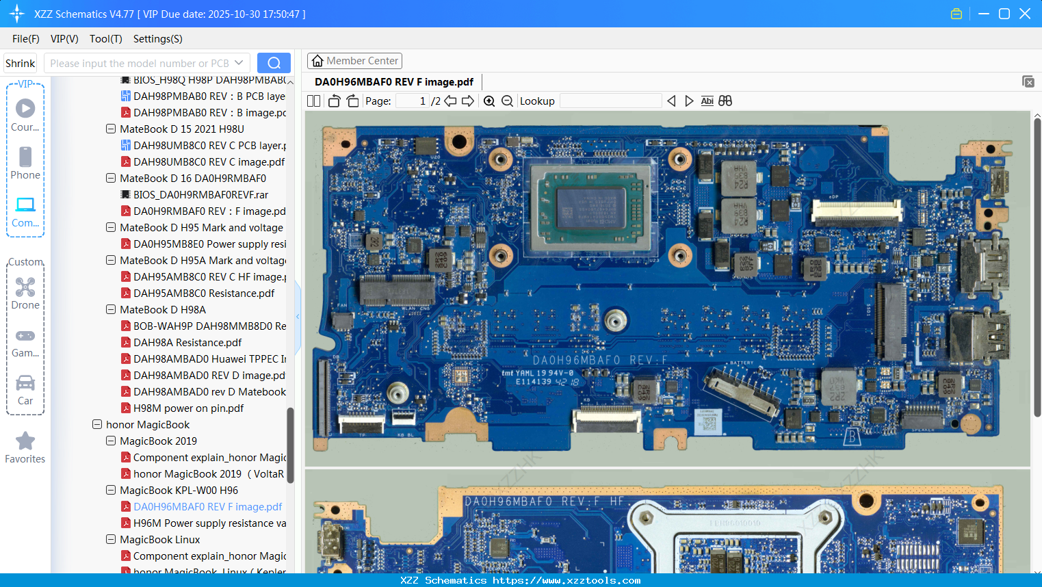The image size is (1042, 587).
Task: Open the Member Center home button
Action: (x=354, y=61)
